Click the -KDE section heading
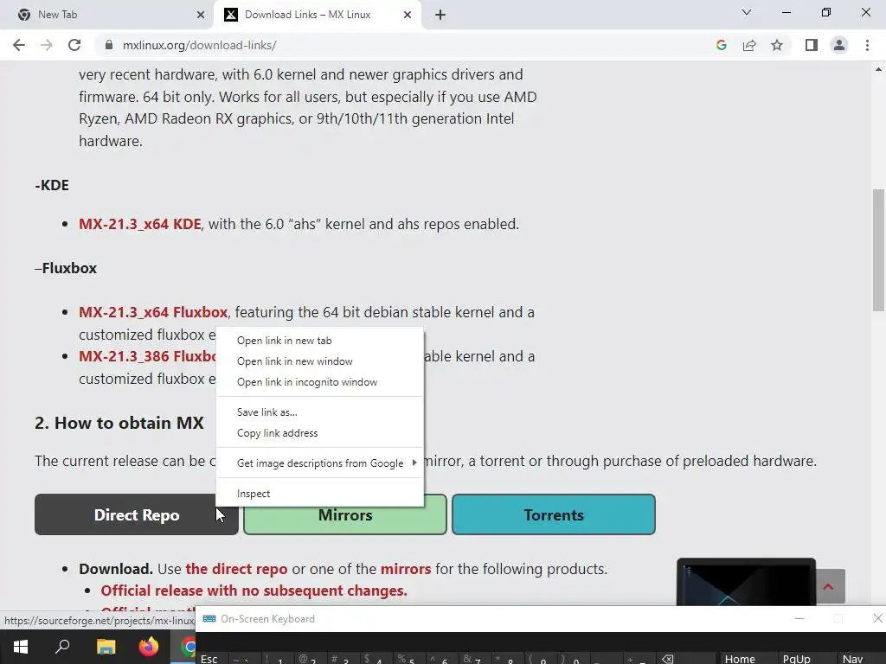Viewport: 886px width, 664px height. [x=52, y=185]
